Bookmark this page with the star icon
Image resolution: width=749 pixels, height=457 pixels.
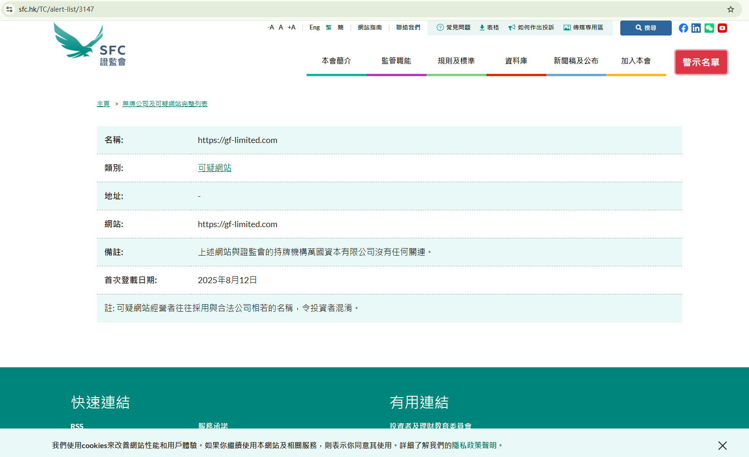[x=730, y=9]
